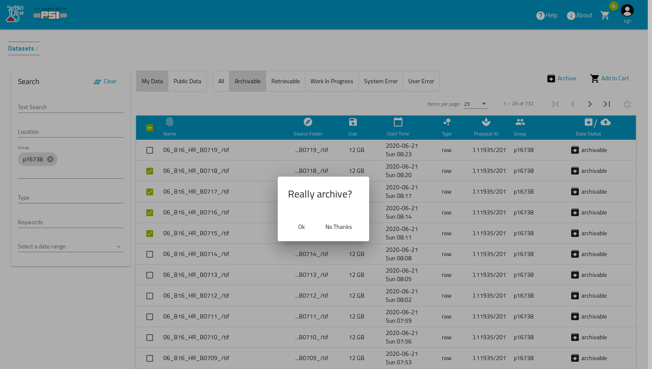This screenshot has width=652, height=369.
Task: Select the User Error filter
Action: point(421,81)
